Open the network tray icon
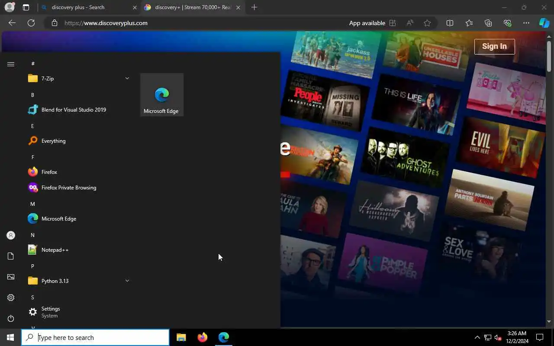The width and height of the screenshot is (554, 346). pos(488,337)
